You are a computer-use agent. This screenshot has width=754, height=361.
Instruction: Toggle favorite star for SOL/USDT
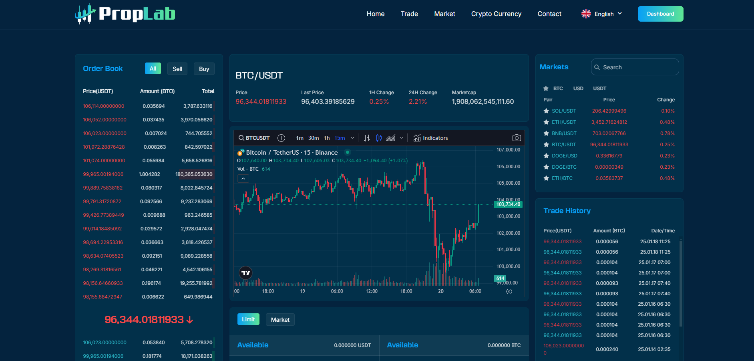[x=546, y=111]
